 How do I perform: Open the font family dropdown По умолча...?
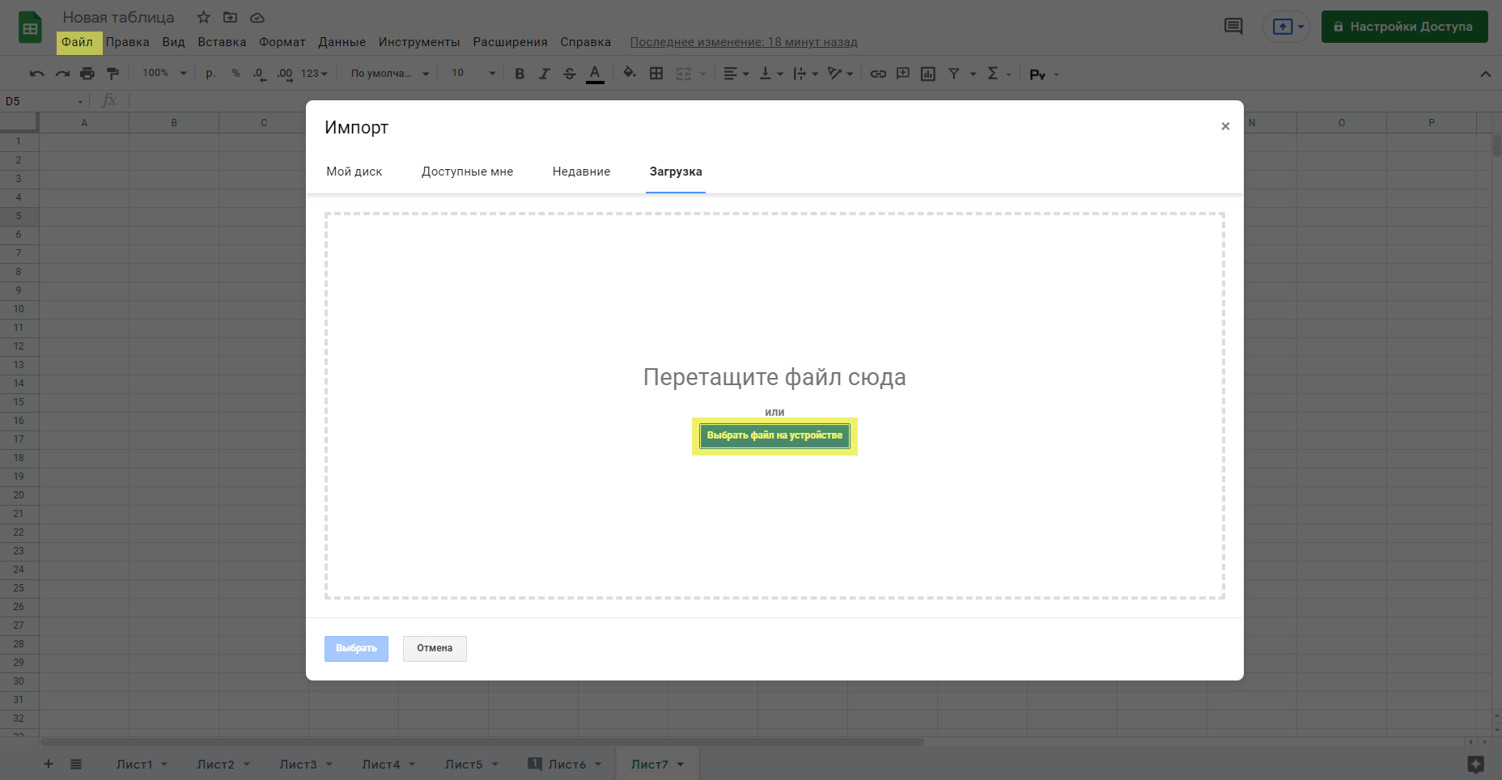click(389, 74)
